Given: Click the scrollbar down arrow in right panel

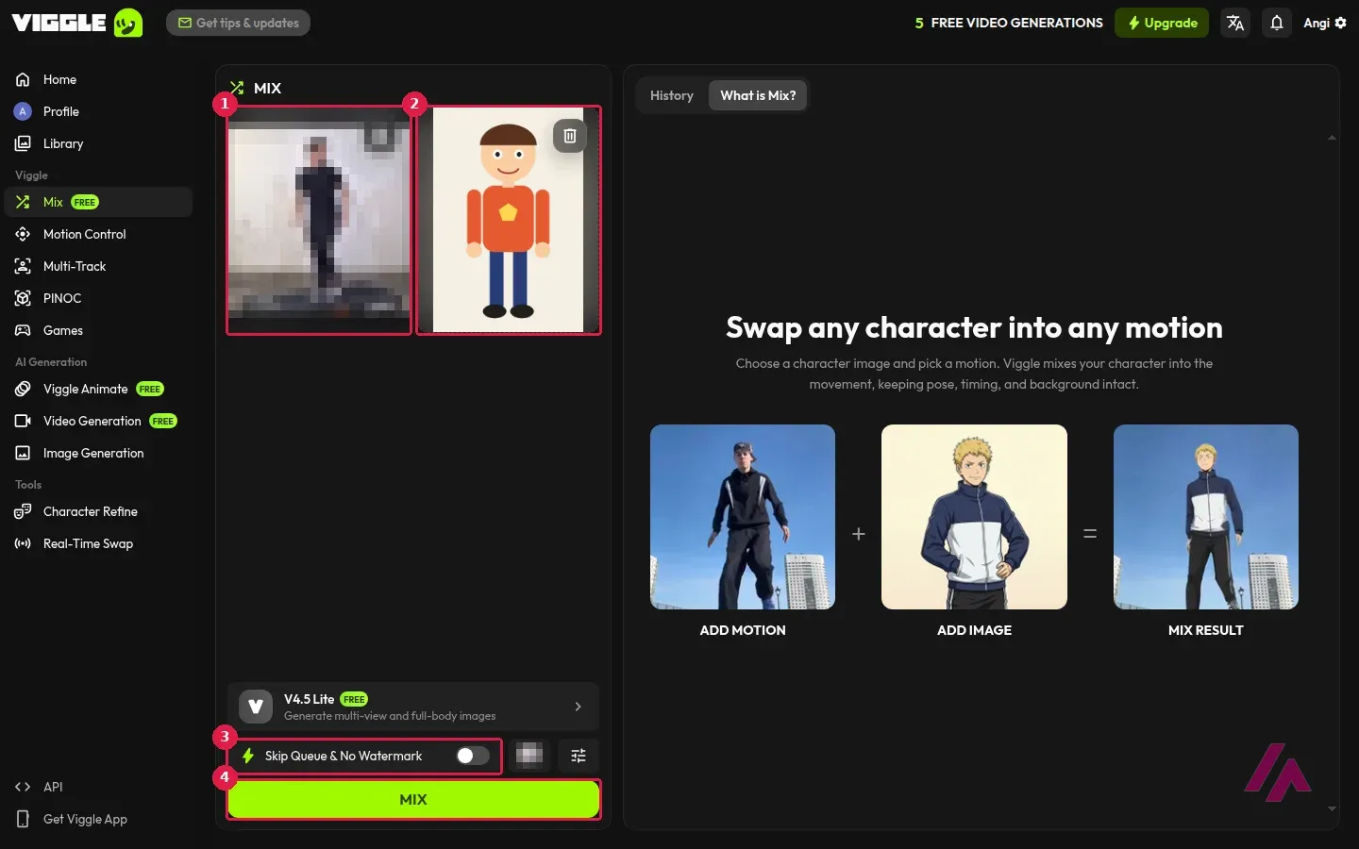Looking at the screenshot, I should (x=1332, y=808).
